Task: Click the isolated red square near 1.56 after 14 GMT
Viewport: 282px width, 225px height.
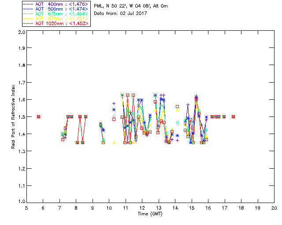Action: click(177, 107)
